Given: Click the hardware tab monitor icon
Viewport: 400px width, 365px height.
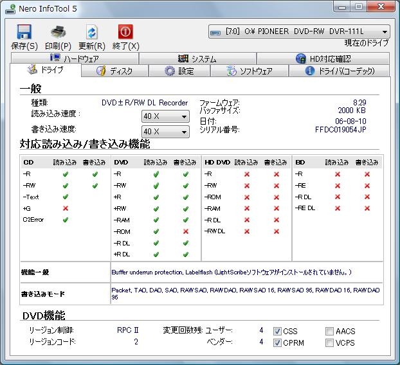Looking at the screenshot, I should pos(55,57).
